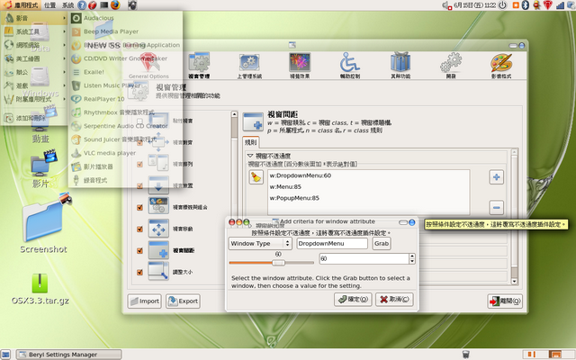Click the camera screenshot icon in top panel
Image resolution: width=576 pixels, height=360 pixels.
tap(132, 4)
